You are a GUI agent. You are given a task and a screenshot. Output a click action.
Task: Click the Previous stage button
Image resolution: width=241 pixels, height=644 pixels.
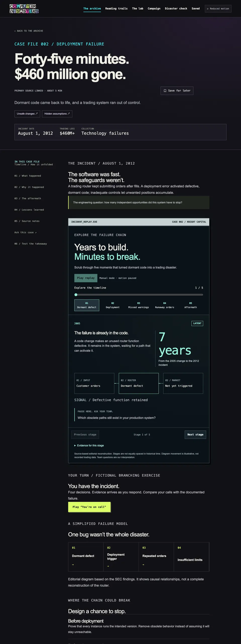(85, 435)
